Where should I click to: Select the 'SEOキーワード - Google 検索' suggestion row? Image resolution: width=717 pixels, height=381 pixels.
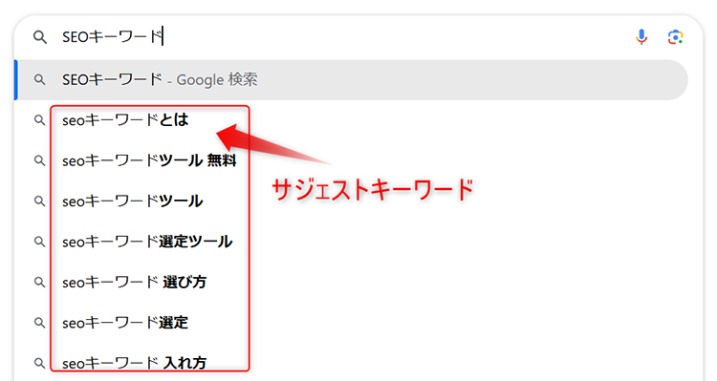tap(351, 80)
